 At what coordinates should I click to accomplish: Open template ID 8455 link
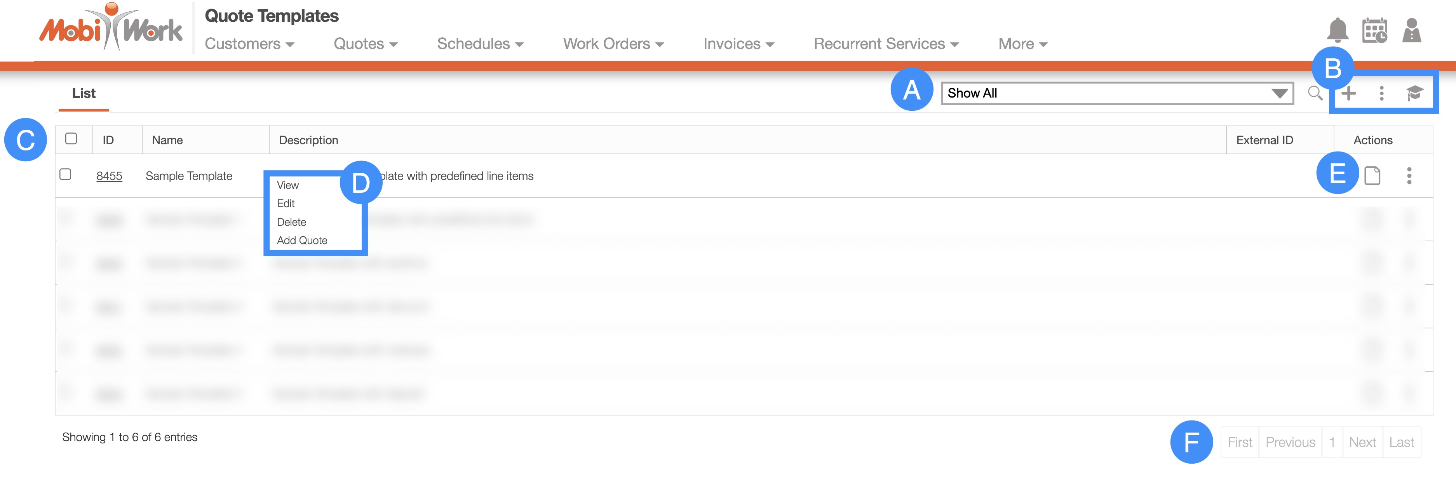click(x=109, y=176)
